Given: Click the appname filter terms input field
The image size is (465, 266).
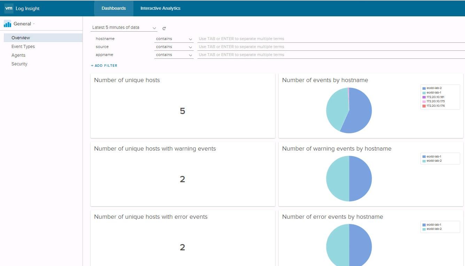Looking at the screenshot, I should tap(330, 55).
